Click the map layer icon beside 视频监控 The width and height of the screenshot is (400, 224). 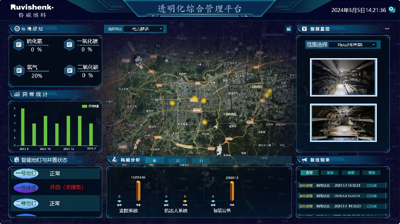(x=288, y=29)
